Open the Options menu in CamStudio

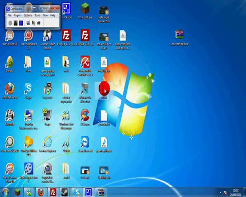[x=28, y=15]
